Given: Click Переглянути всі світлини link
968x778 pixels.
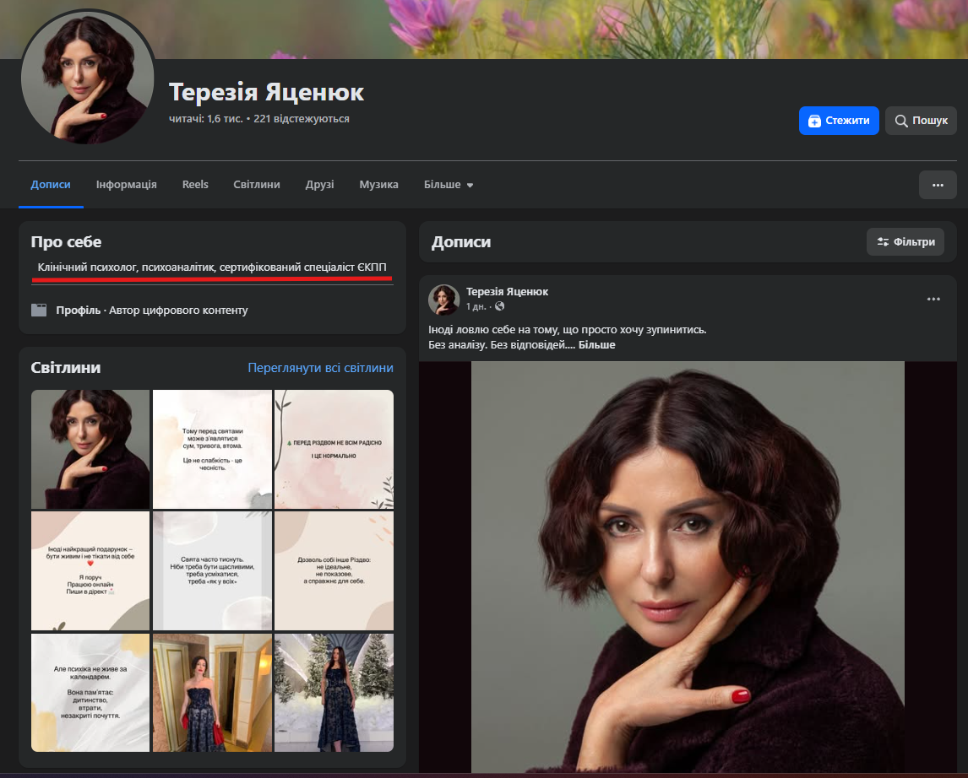Looking at the screenshot, I should pyautogui.click(x=320, y=368).
